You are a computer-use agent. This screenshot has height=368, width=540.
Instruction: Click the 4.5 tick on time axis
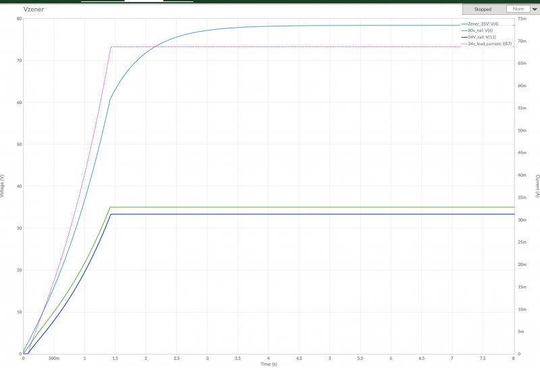[x=299, y=359]
